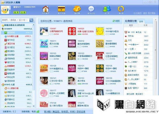This screenshot has height=114, width=159.
Task: Click signal strength bars in status bar
Action: (x=38, y=111)
